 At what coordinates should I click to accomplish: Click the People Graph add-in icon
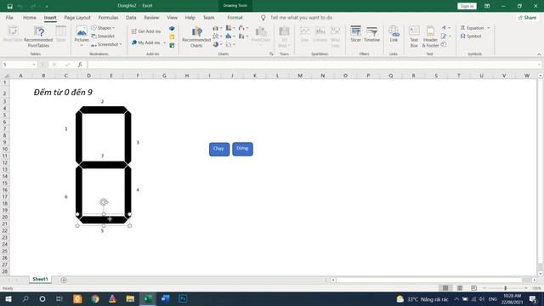(172, 45)
